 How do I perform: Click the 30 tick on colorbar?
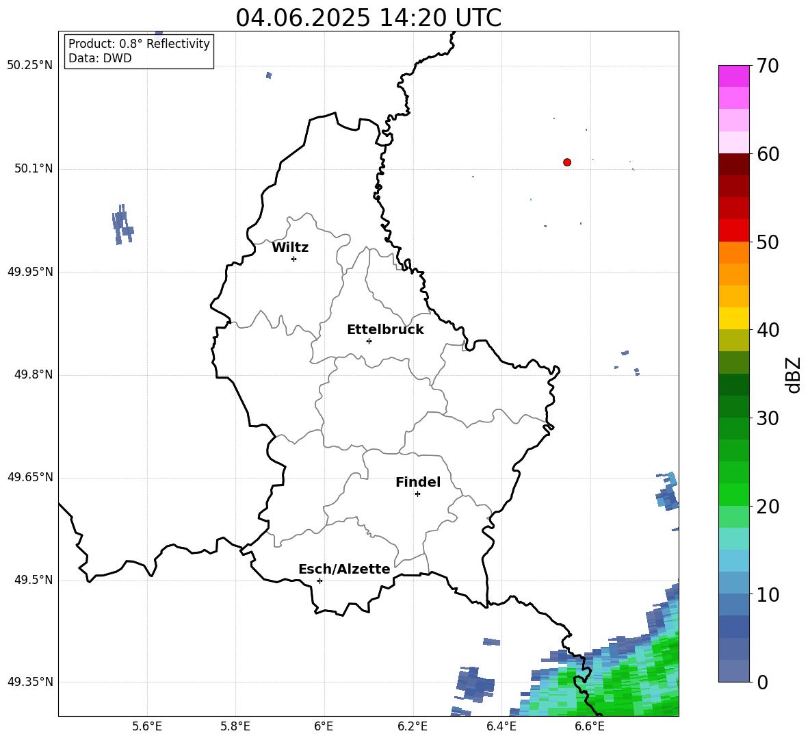click(x=768, y=418)
